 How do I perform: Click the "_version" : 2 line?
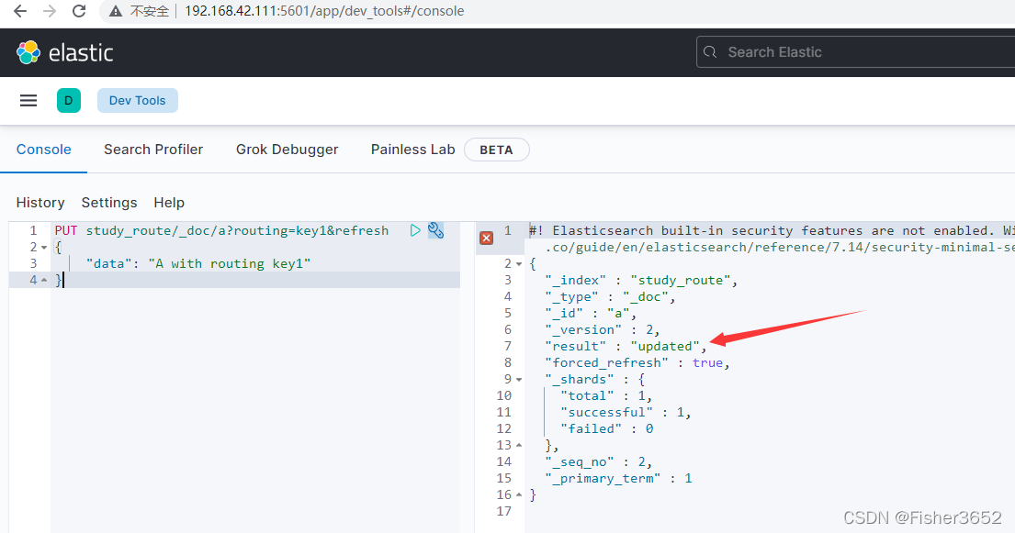602,330
